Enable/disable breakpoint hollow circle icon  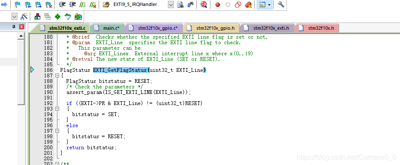(x=228, y=5)
